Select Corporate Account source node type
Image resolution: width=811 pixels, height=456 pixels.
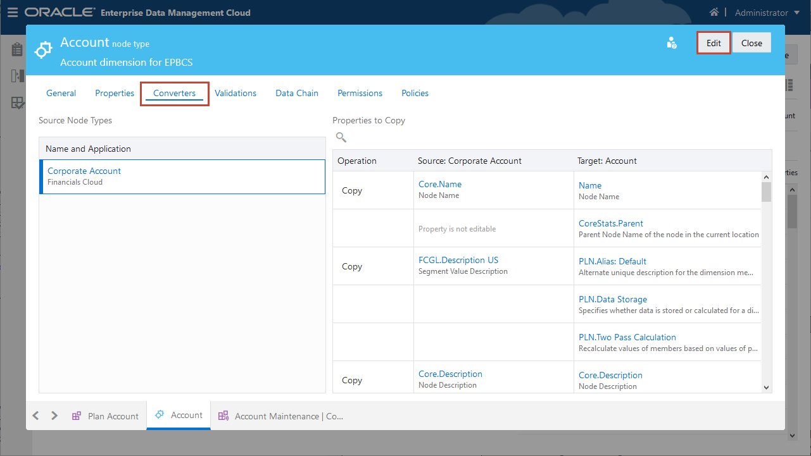click(84, 171)
